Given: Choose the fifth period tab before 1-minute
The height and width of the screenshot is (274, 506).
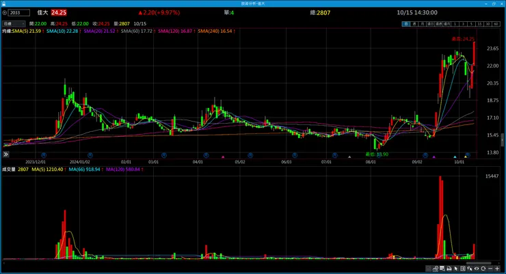Looking at the screenshot, I should coord(439,24).
